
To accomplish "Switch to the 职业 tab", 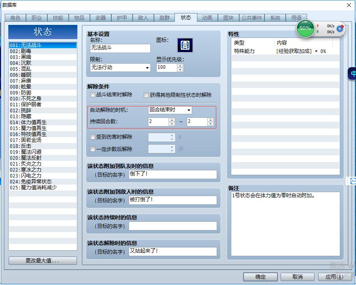I will tap(37, 18).
